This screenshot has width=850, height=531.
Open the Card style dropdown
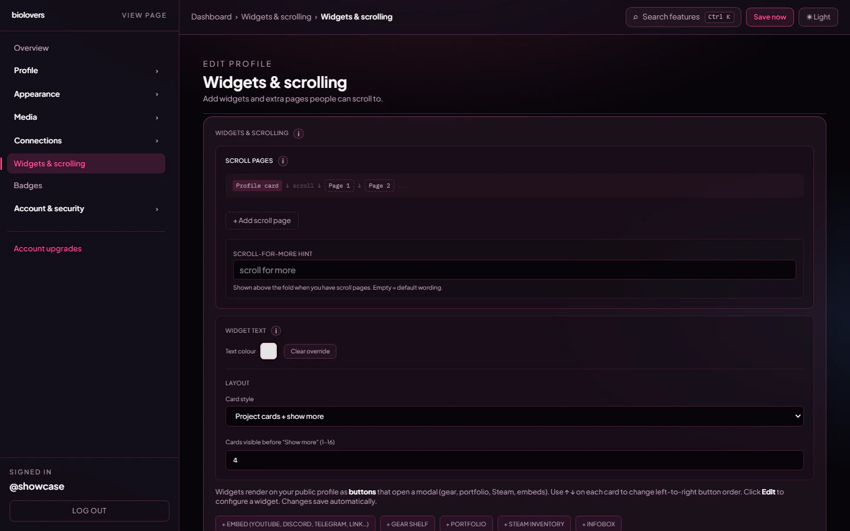click(514, 416)
